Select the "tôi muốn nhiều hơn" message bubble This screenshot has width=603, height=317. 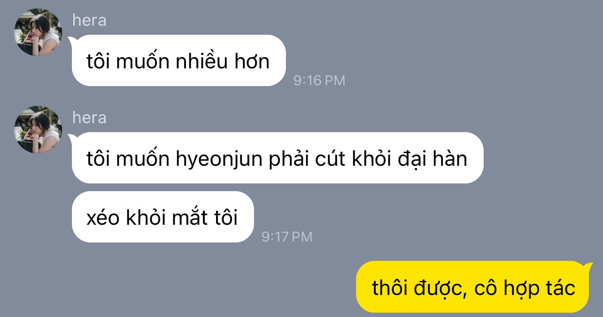(178, 60)
